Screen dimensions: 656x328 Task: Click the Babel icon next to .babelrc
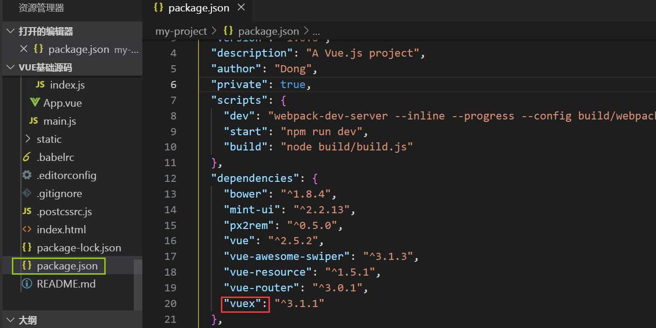(27, 157)
